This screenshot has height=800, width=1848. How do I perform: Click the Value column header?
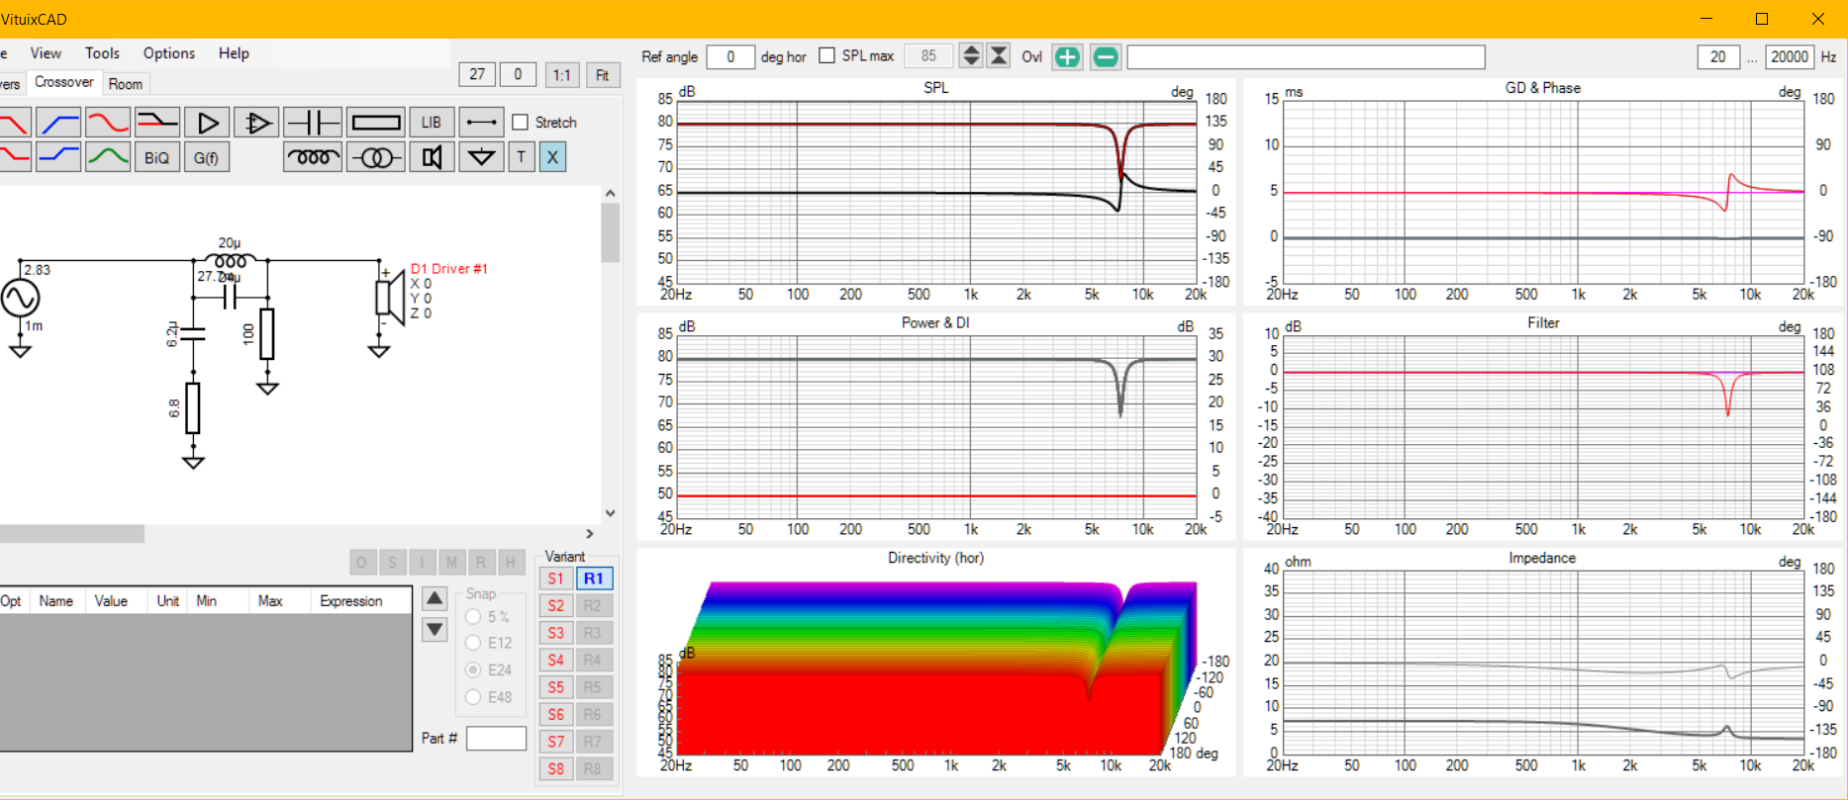[x=117, y=601]
